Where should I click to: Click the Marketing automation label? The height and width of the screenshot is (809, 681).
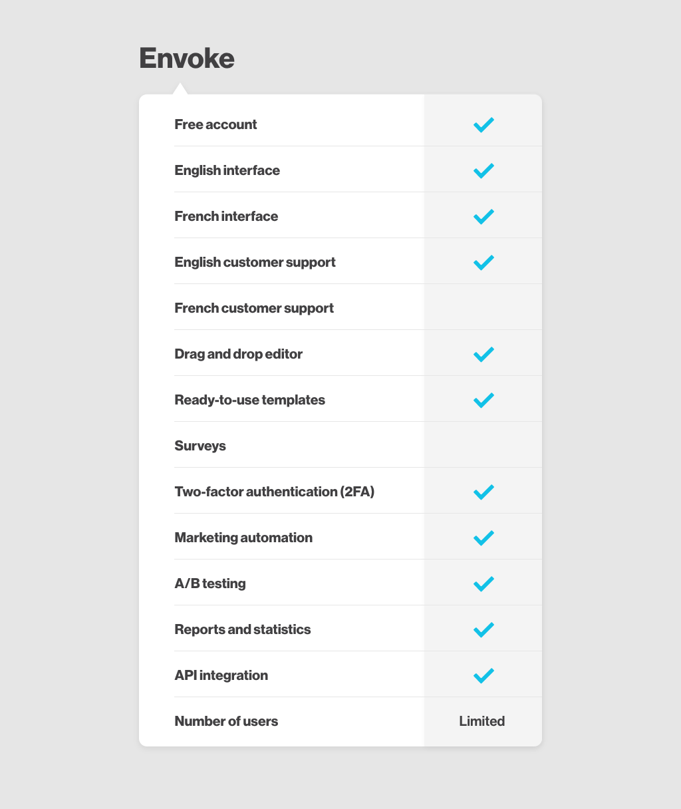[243, 538]
